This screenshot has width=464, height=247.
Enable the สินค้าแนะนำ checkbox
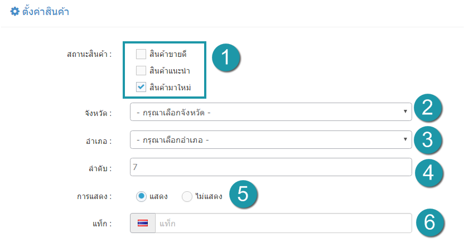click(141, 71)
